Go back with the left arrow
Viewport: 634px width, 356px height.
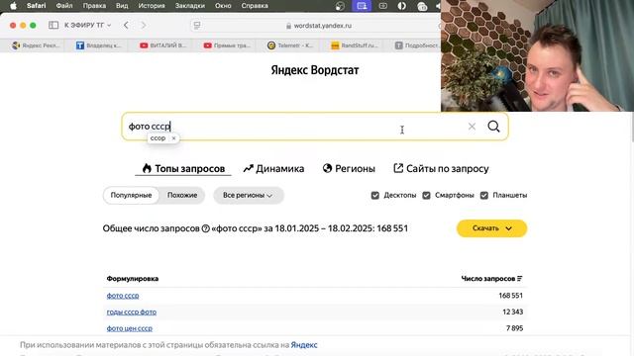126,25
